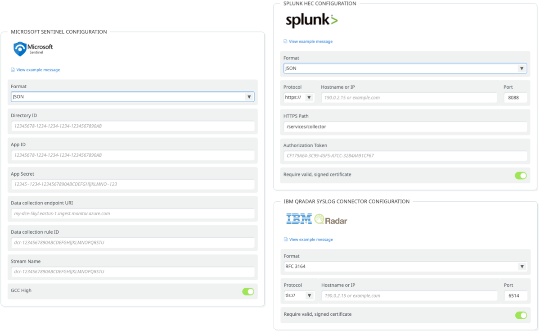Click the Splunk logo

tap(310, 21)
